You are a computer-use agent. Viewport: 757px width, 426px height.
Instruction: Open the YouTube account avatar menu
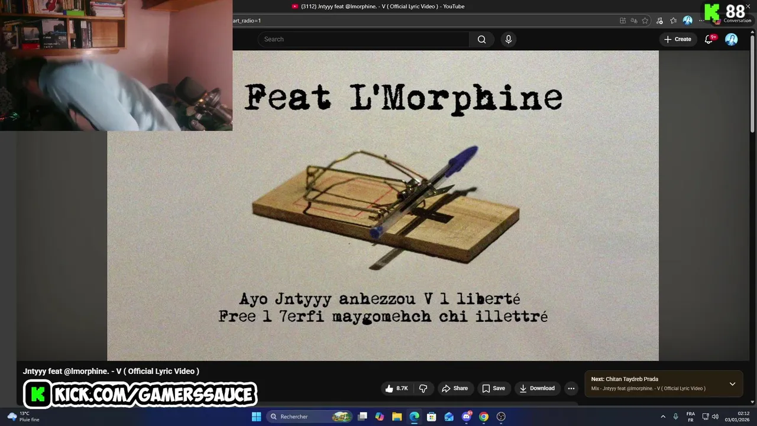point(732,39)
